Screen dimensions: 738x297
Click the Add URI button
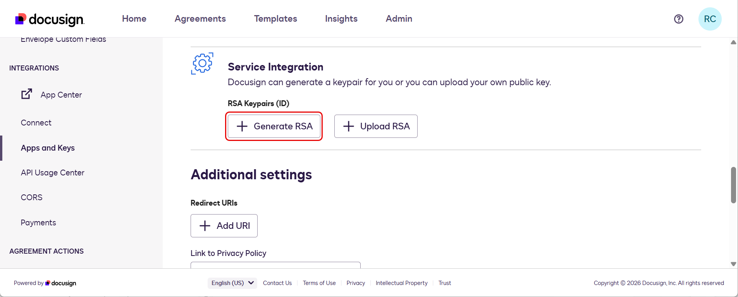click(x=224, y=226)
